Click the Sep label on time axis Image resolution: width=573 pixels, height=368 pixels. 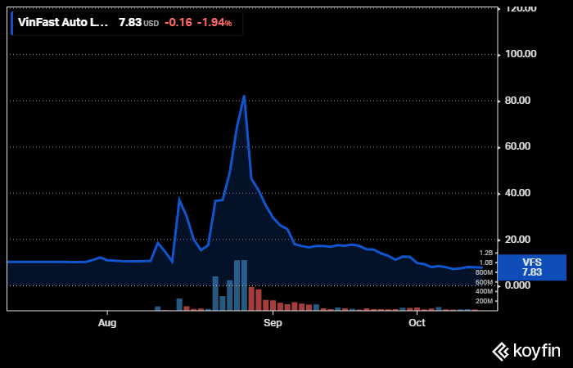[x=273, y=323]
